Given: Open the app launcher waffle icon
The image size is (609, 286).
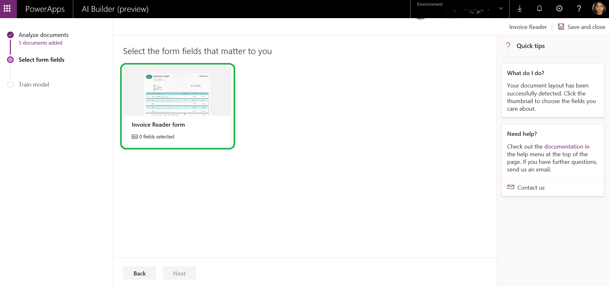Looking at the screenshot, I should (x=7, y=9).
